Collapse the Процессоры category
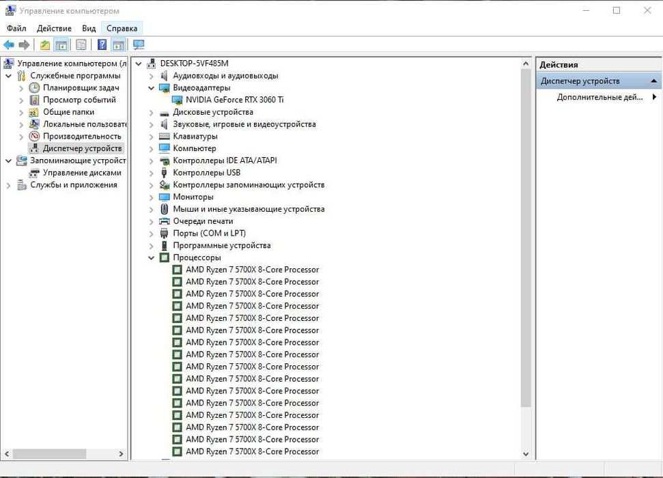This screenshot has height=478, width=663. coord(151,257)
